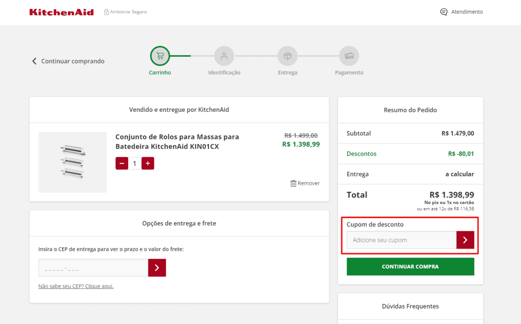Click the 'Cupom de desconto' label
The image size is (521, 324).
pos(375,224)
